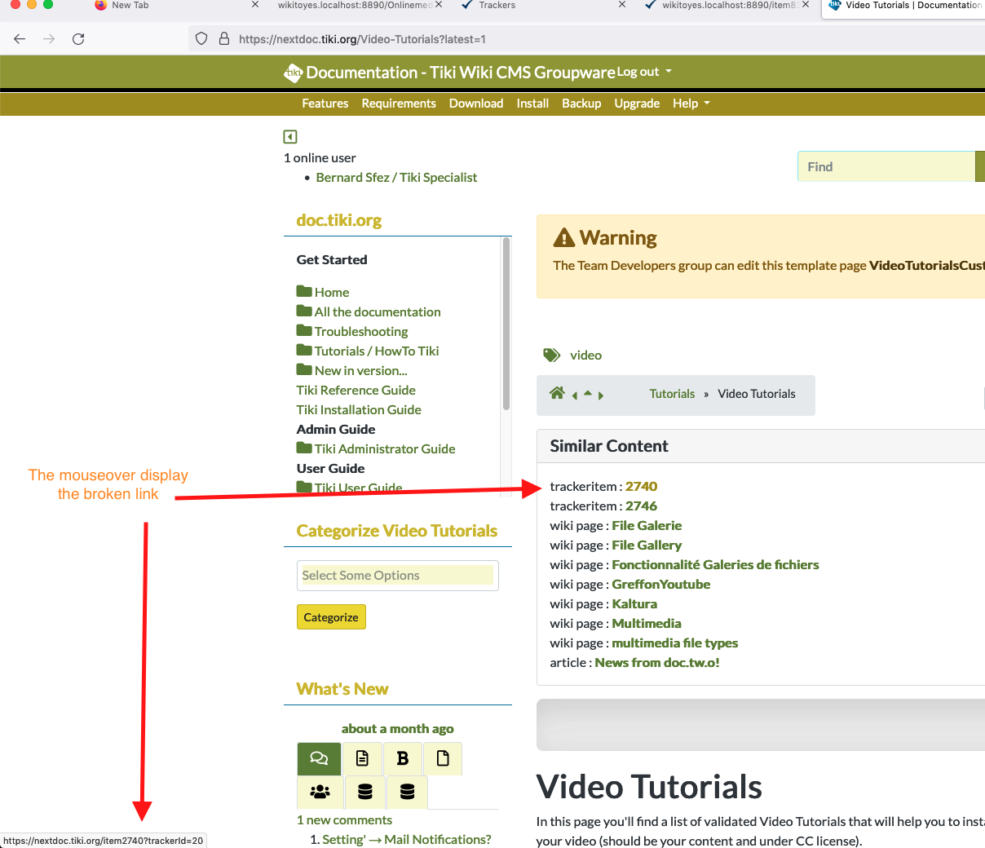Click Tutorials in the breadcrumb
985x848 pixels.
pos(672,394)
